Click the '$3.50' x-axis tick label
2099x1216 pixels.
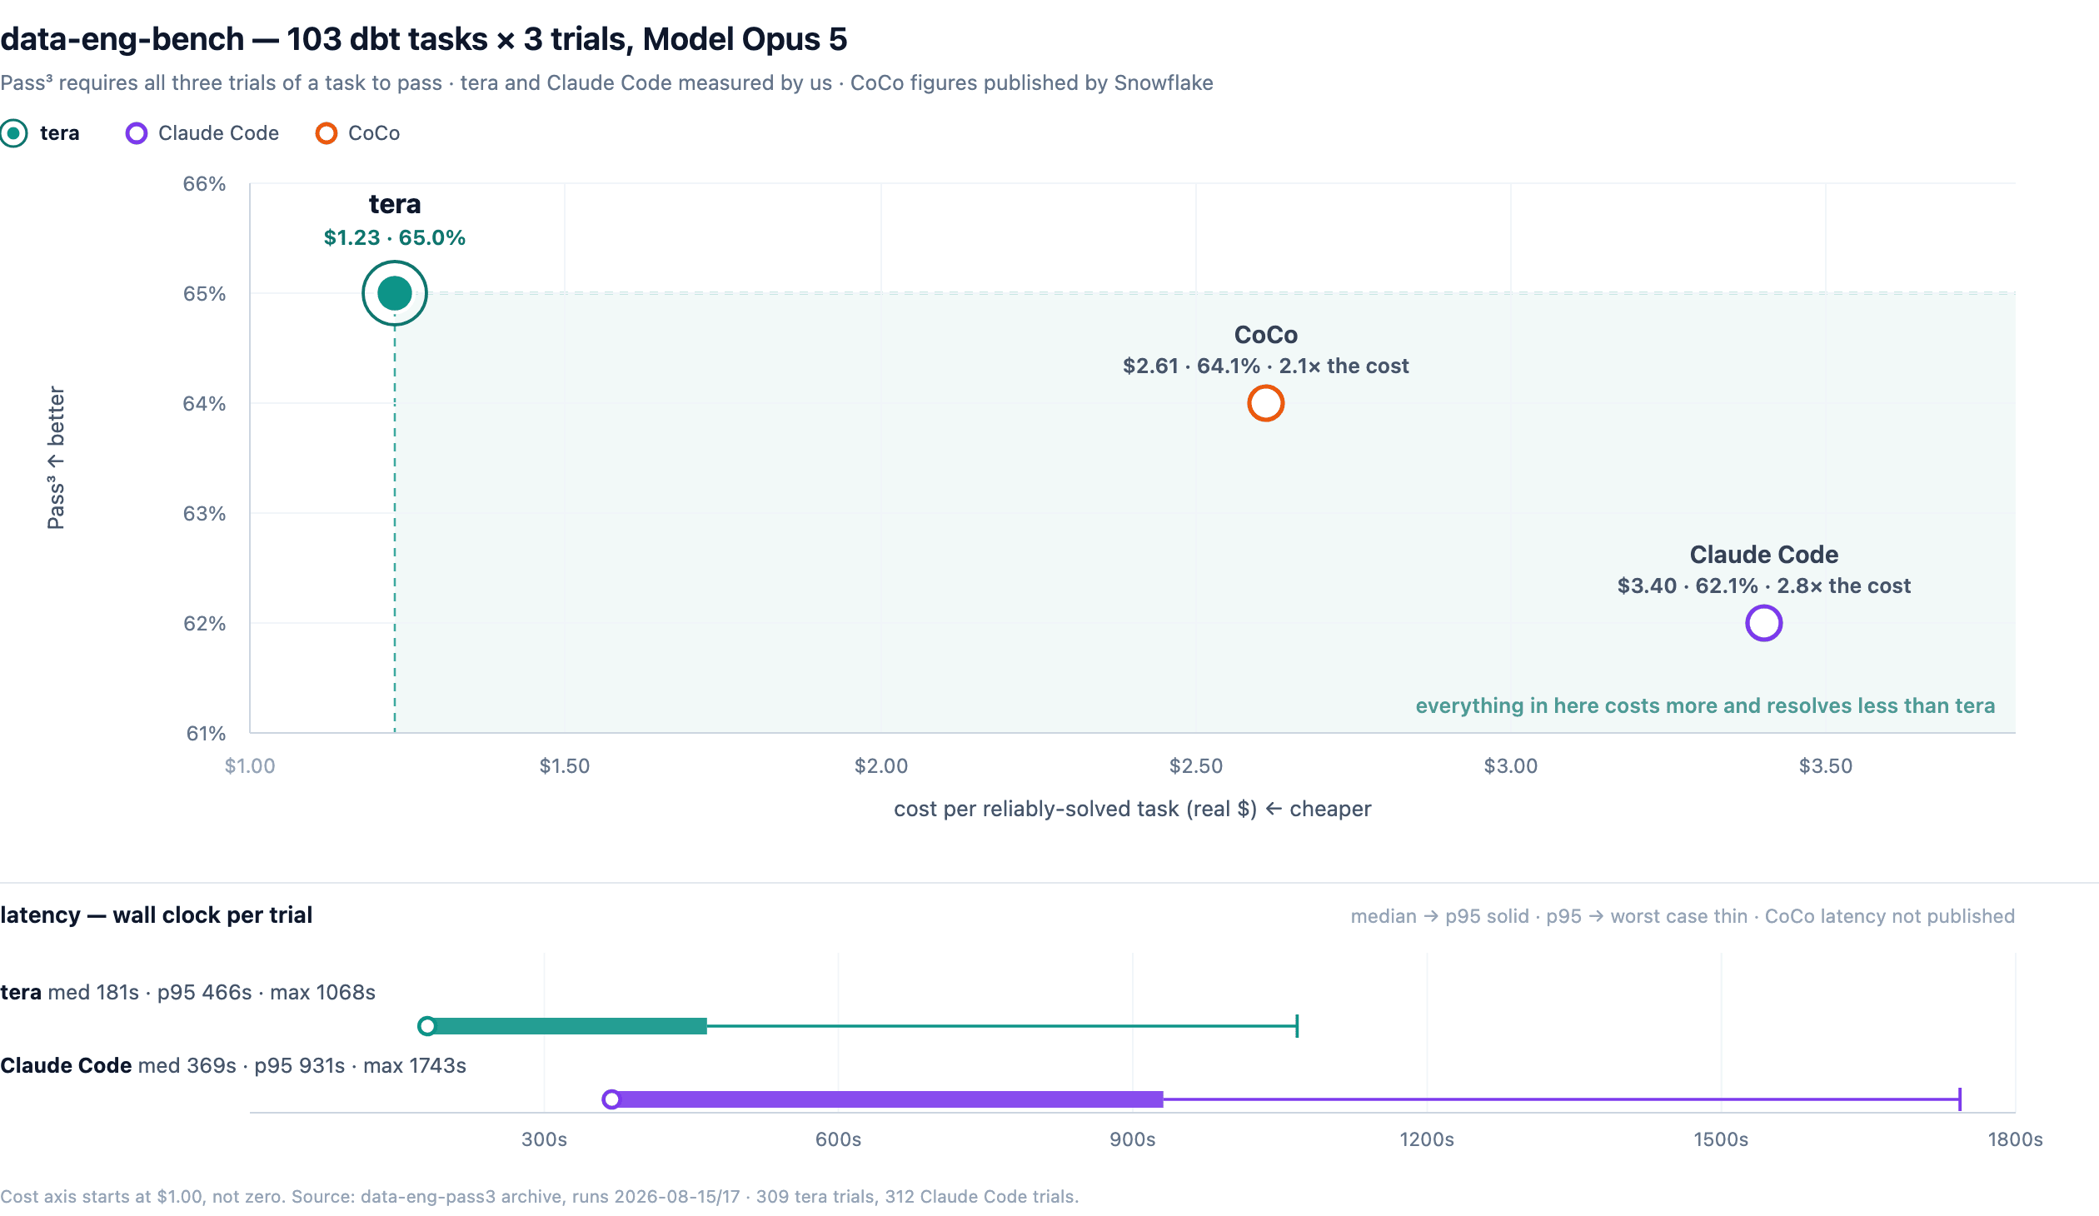1826,766
